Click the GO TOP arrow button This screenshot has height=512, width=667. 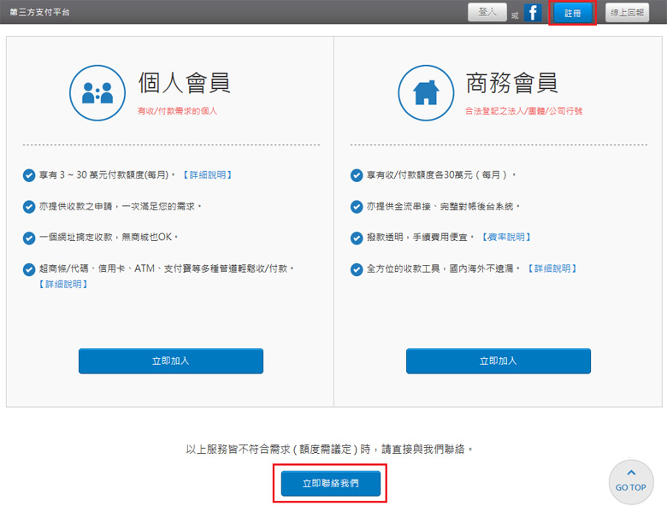pyautogui.click(x=631, y=482)
